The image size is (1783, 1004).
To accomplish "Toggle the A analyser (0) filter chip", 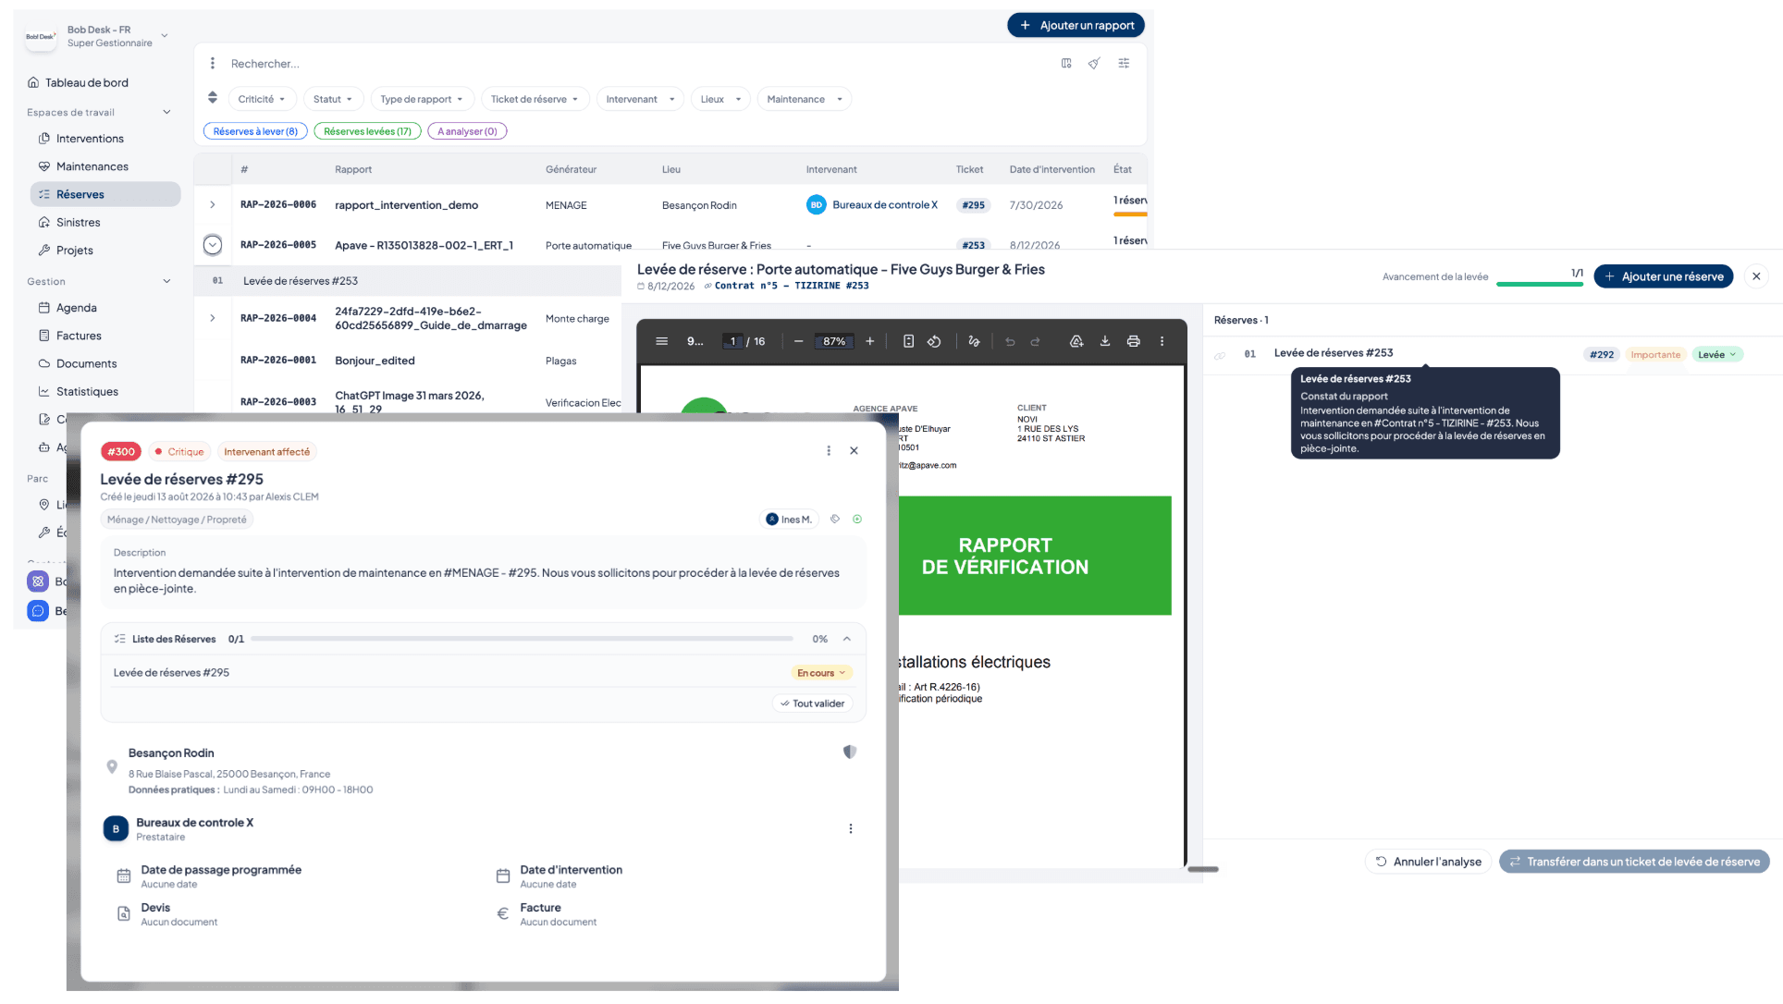I will coord(467,131).
